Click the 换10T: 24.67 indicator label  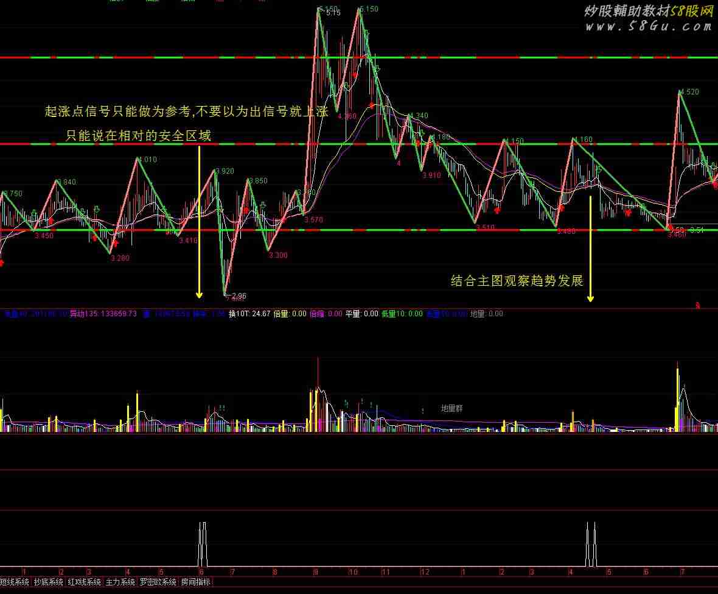tap(249, 314)
